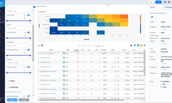
Task: Switch to the Details tab
Action: [x=152, y=7]
